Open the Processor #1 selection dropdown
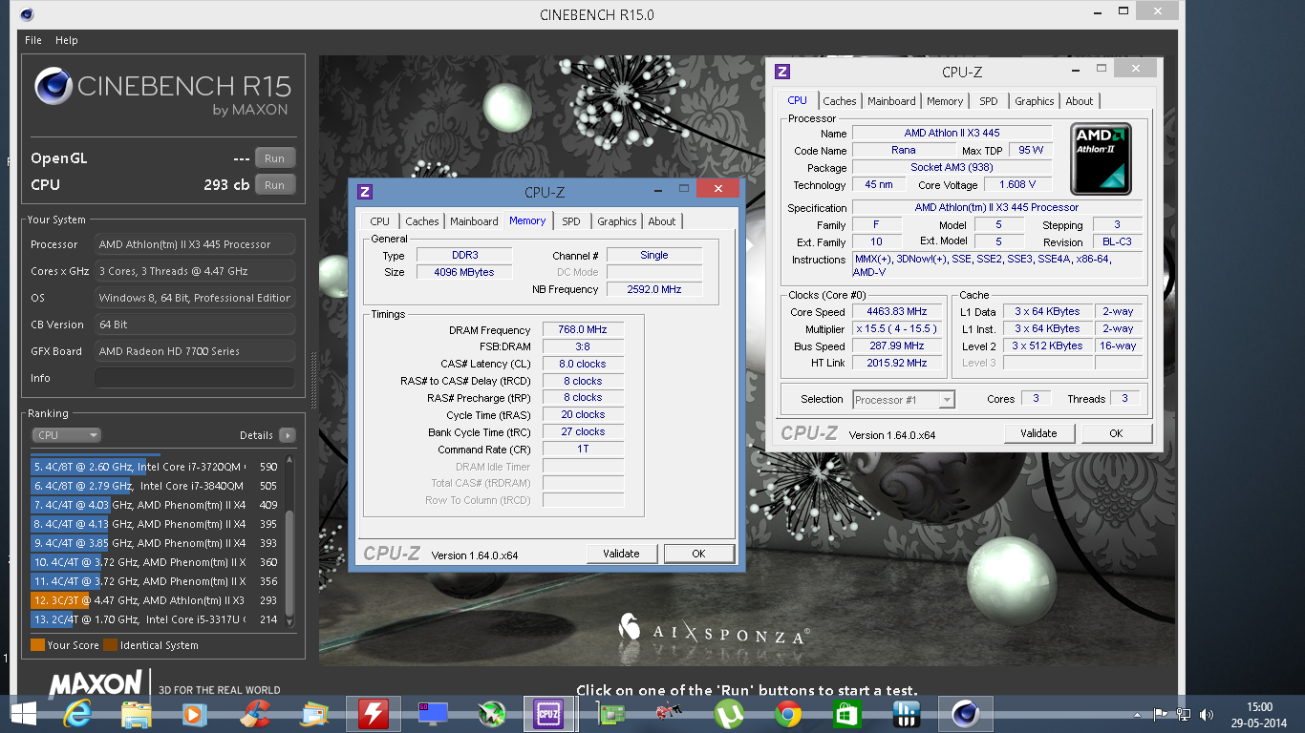The image size is (1305, 733). 903,400
